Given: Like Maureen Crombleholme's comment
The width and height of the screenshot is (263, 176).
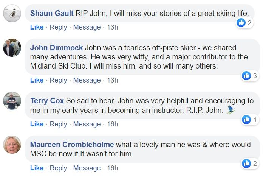Looking at the screenshot, I should click(37, 168).
